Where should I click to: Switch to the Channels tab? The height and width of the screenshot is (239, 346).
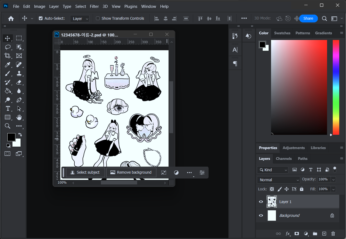tap(284, 159)
